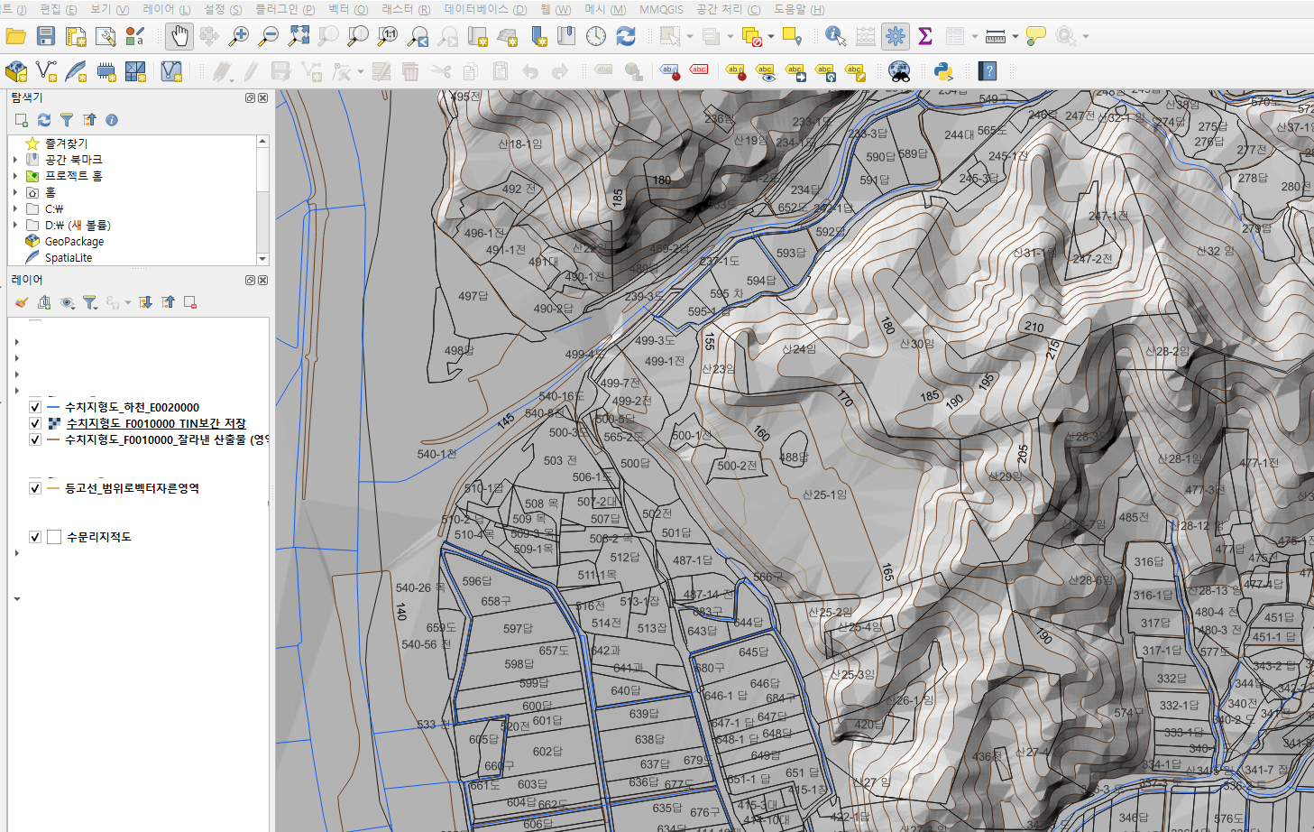Select the Identify Features tool
Screen dimensions: 1314x832
835,36
